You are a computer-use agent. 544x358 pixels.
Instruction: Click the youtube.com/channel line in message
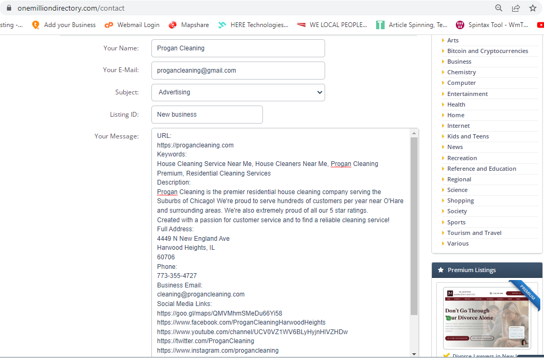(252, 332)
